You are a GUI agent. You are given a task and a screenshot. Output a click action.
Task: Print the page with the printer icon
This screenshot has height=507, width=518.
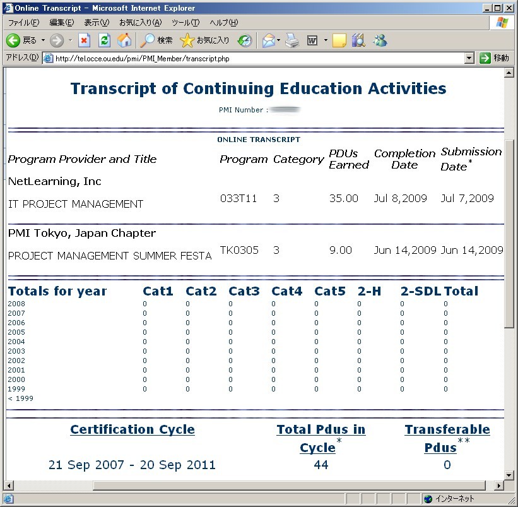click(292, 40)
